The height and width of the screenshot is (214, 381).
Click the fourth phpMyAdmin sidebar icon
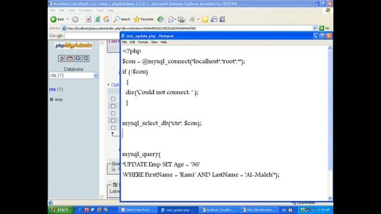click(x=86, y=58)
